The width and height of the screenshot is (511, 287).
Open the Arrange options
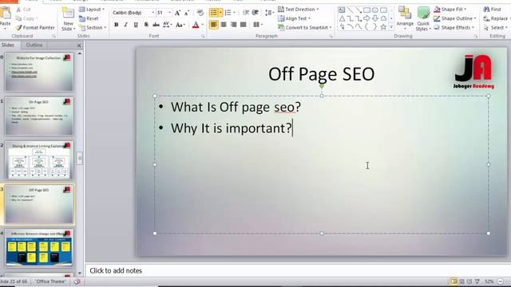click(405, 18)
